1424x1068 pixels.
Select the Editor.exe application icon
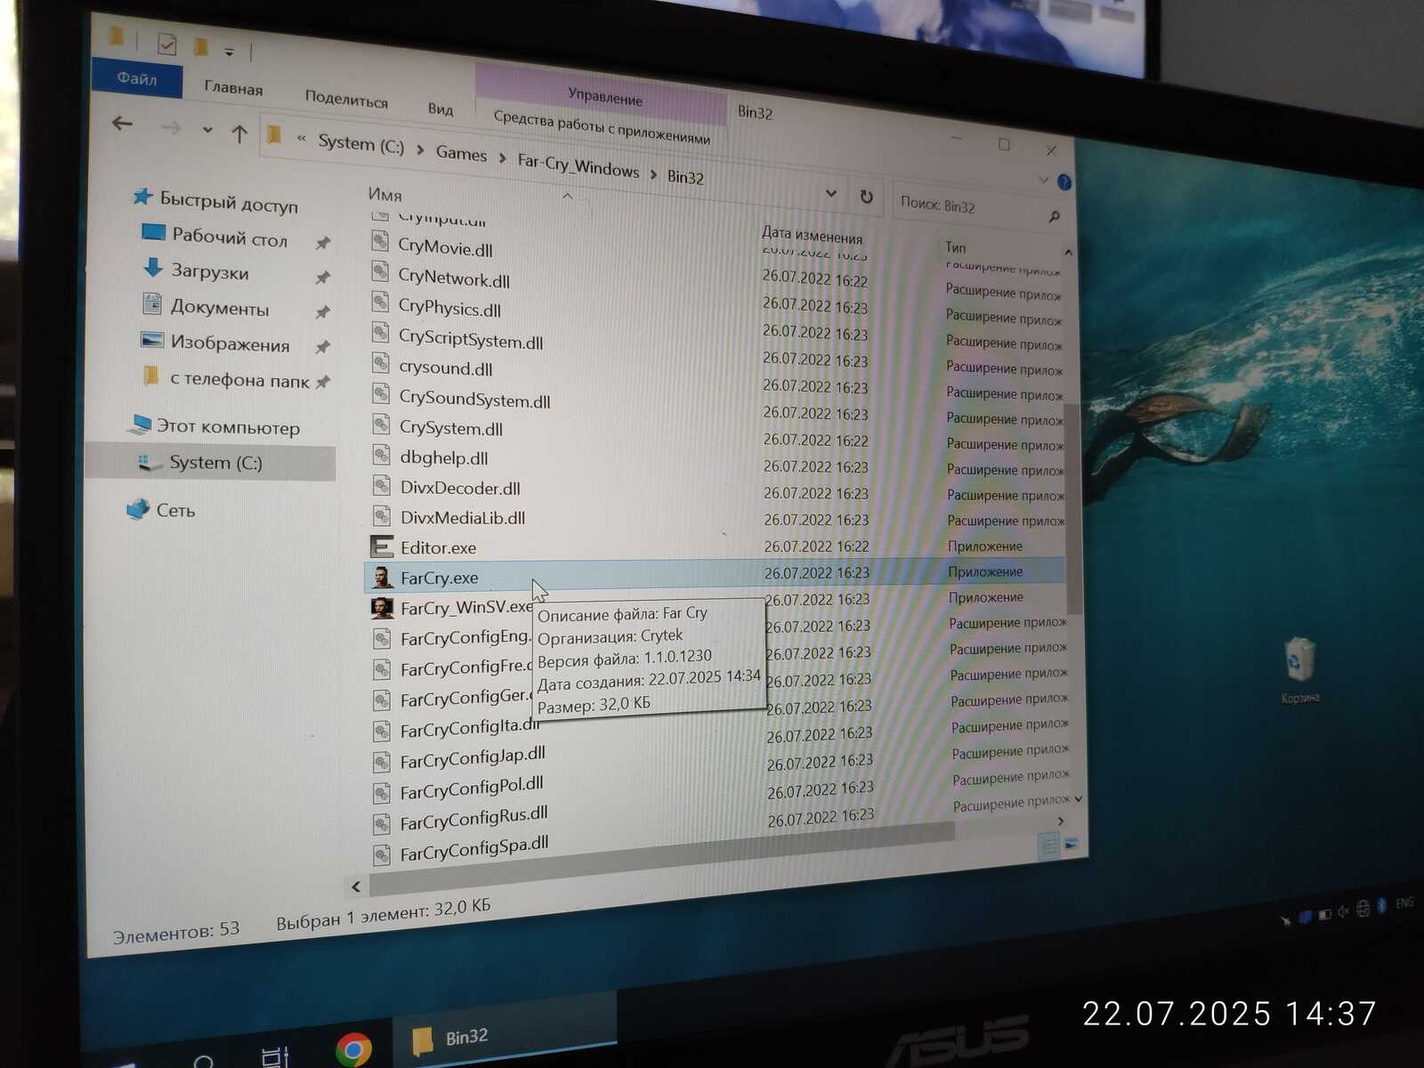pos(382,546)
